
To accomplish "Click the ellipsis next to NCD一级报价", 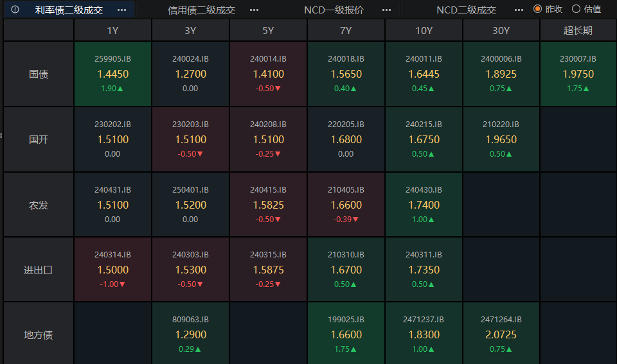I will pyautogui.click(x=386, y=10).
